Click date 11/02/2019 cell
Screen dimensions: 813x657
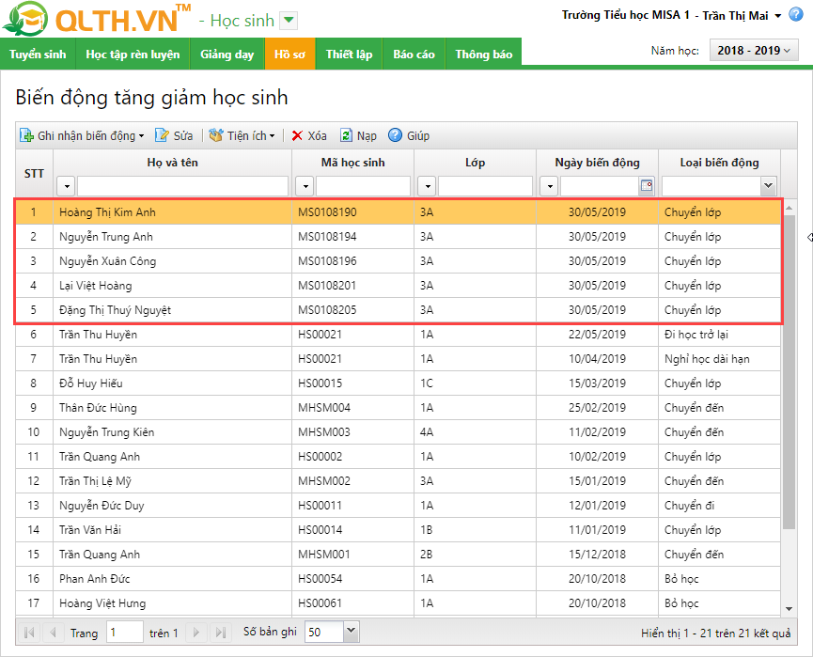click(x=597, y=432)
